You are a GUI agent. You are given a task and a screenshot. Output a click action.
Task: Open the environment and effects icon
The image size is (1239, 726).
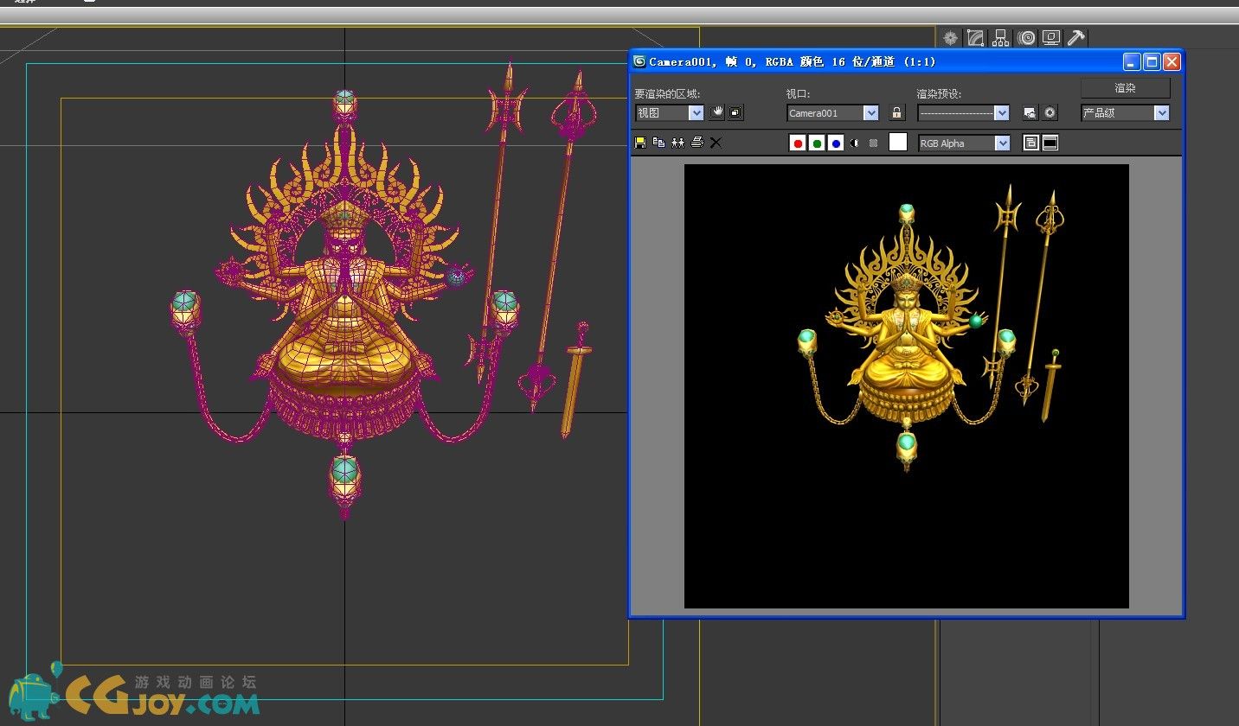tap(1050, 112)
